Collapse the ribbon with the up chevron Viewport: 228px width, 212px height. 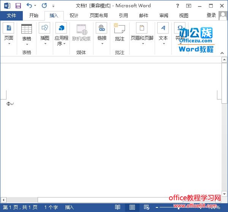(x=222, y=53)
